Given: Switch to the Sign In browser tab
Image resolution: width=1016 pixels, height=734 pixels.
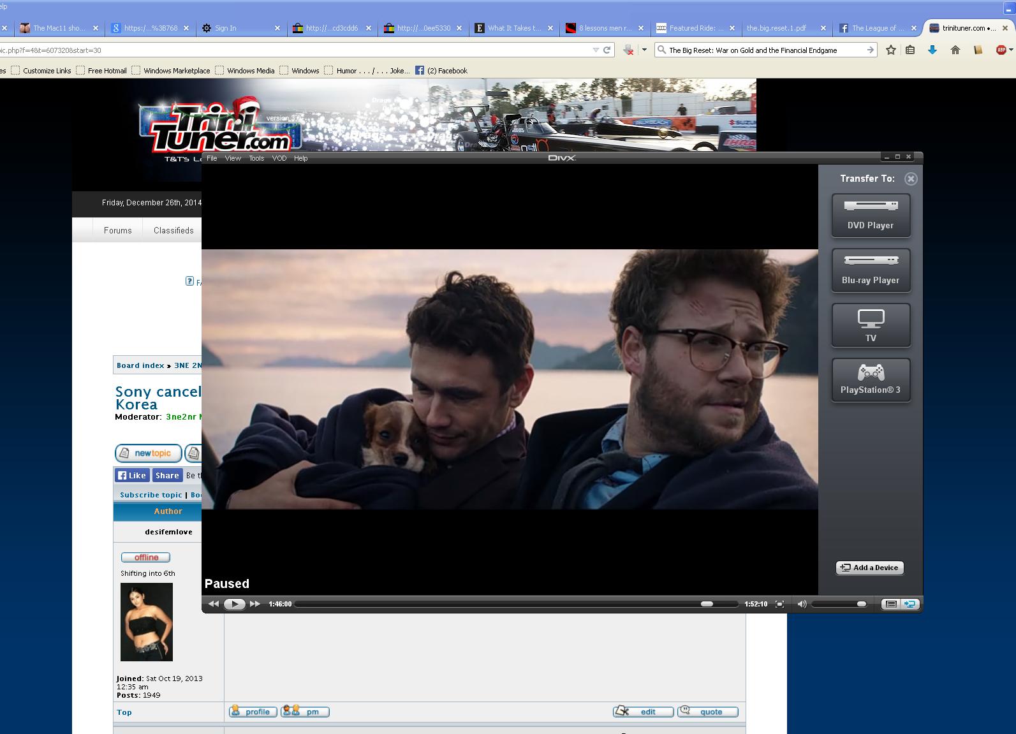Looking at the screenshot, I should point(240,28).
